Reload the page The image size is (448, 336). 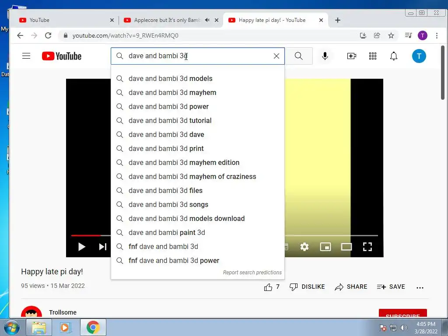48,35
